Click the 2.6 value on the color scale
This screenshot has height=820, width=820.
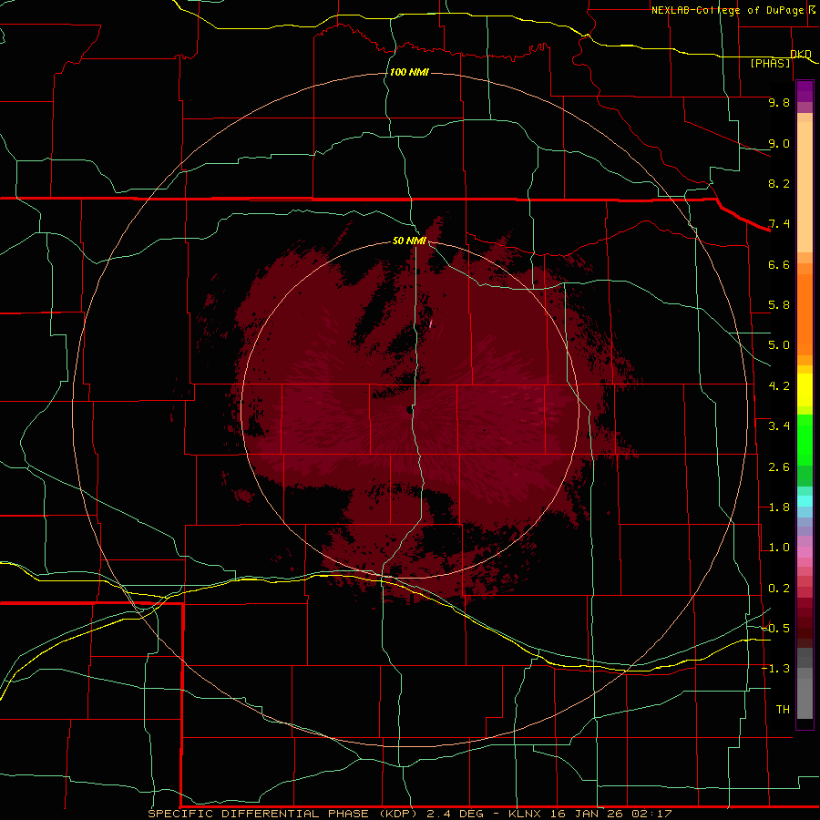(779, 467)
